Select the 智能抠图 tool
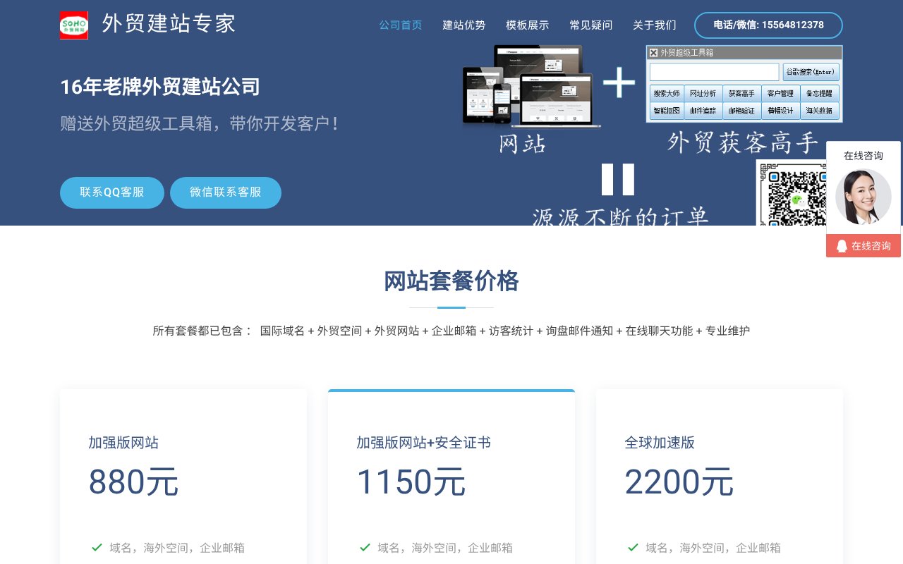Viewport: 903px width, 564px height. (667, 111)
